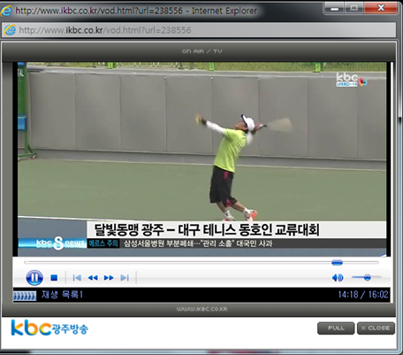Maximize the Internet Explorer window
403x355 pixels.
tap(354, 8)
